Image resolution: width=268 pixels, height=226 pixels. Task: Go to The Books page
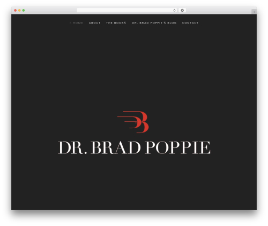point(116,23)
